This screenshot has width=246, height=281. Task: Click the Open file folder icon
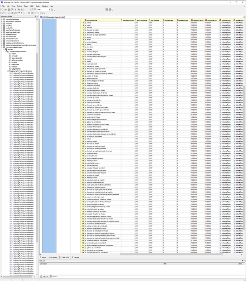pyautogui.click(x=5, y=9)
